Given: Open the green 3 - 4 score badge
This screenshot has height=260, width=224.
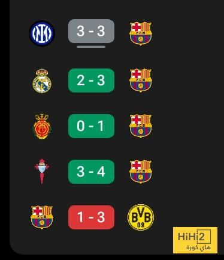Looking at the screenshot, I should (91, 172).
